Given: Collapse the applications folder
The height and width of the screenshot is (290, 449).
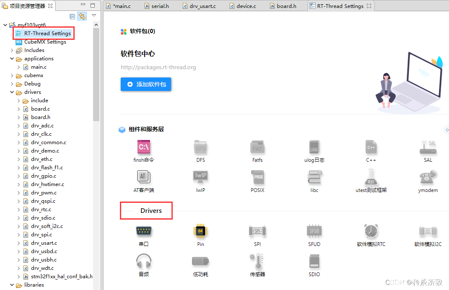Looking at the screenshot, I should [x=12, y=59].
